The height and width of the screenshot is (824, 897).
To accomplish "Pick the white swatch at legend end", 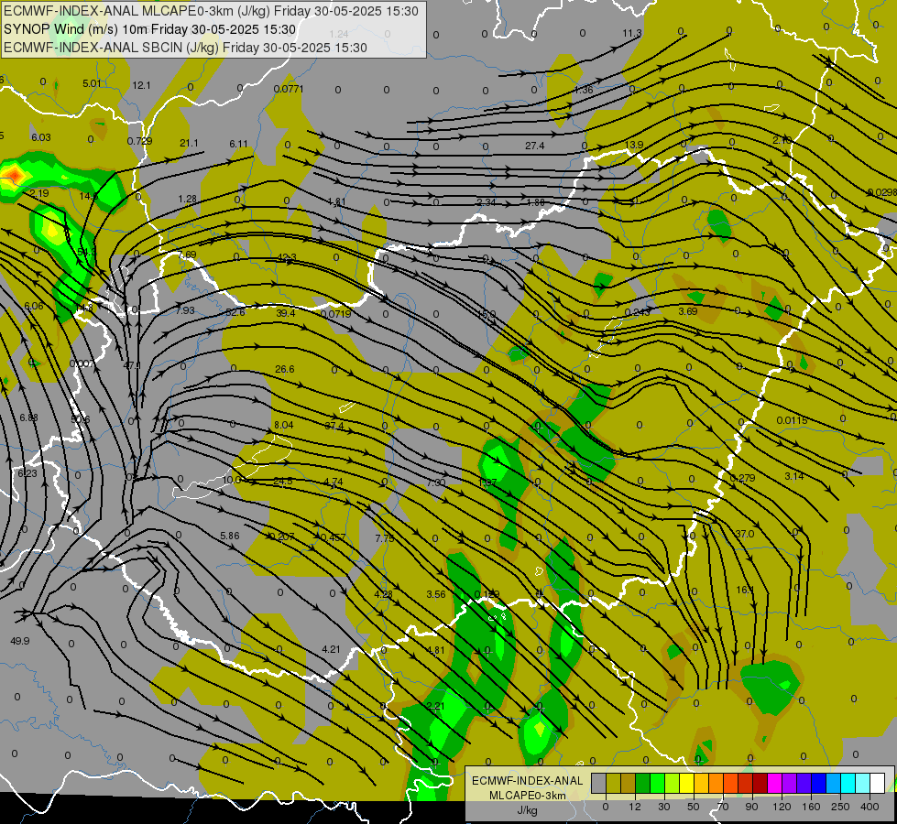I will (x=877, y=783).
